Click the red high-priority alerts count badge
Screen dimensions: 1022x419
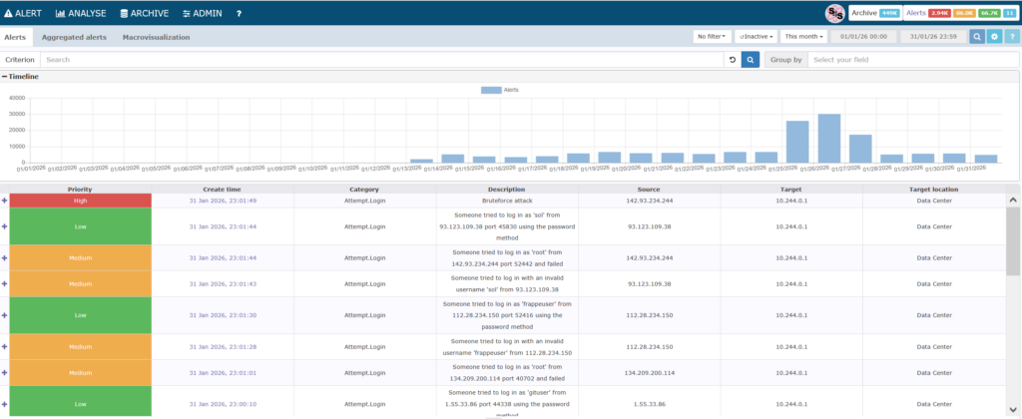[x=939, y=13]
